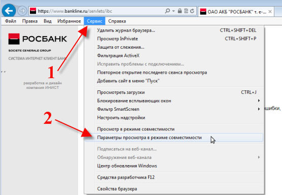Choose Удалить журнал браузера menu item
The width and height of the screenshot is (282, 195).
point(174,30)
